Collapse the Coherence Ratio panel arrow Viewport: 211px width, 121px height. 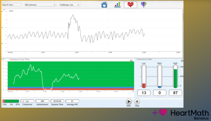pos(182,61)
